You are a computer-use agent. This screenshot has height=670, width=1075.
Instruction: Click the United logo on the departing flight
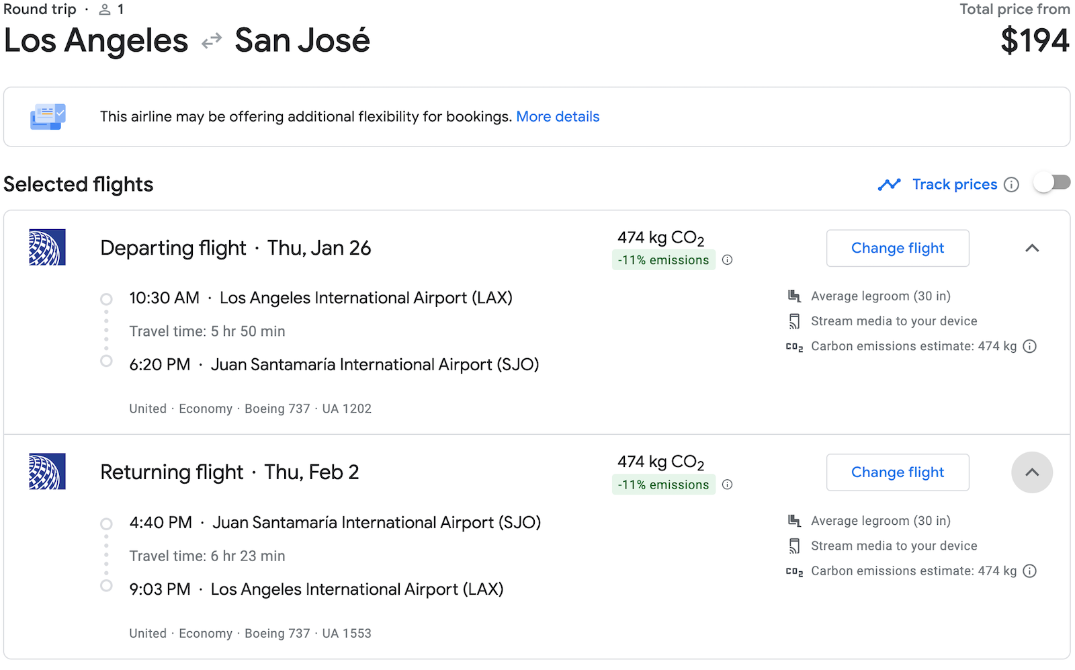click(x=46, y=248)
